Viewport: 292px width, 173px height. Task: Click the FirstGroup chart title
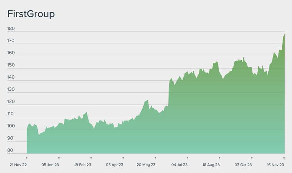pyautogui.click(x=31, y=14)
